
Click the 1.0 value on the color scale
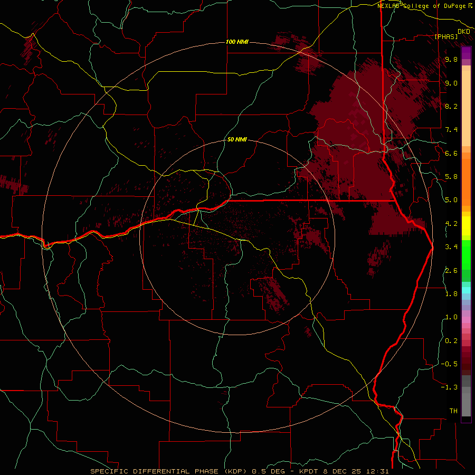tap(451, 317)
